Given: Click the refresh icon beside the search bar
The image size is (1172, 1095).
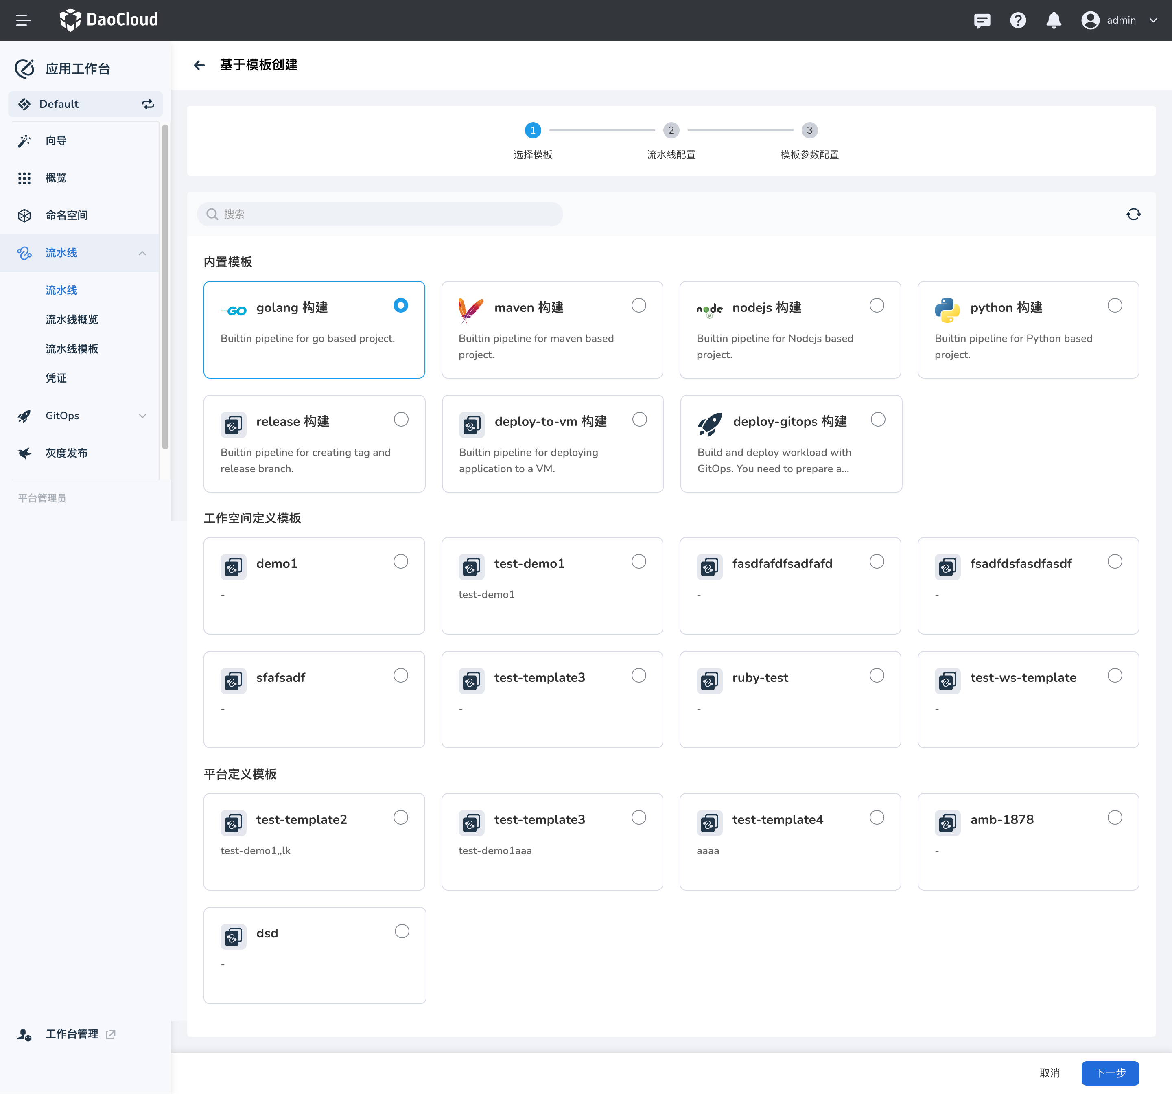Looking at the screenshot, I should pyautogui.click(x=1133, y=214).
